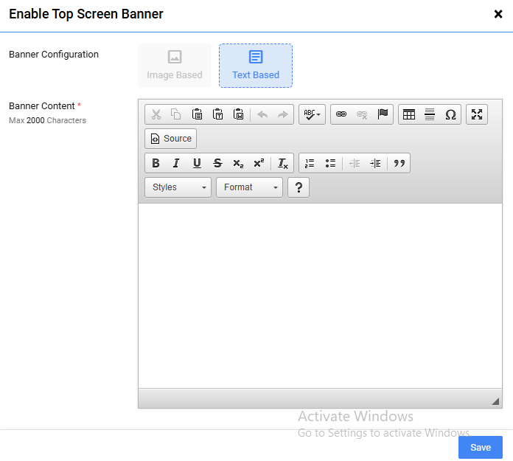The height and width of the screenshot is (461, 513).
Task: Click inside the banner content text area
Action: click(320, 295)
